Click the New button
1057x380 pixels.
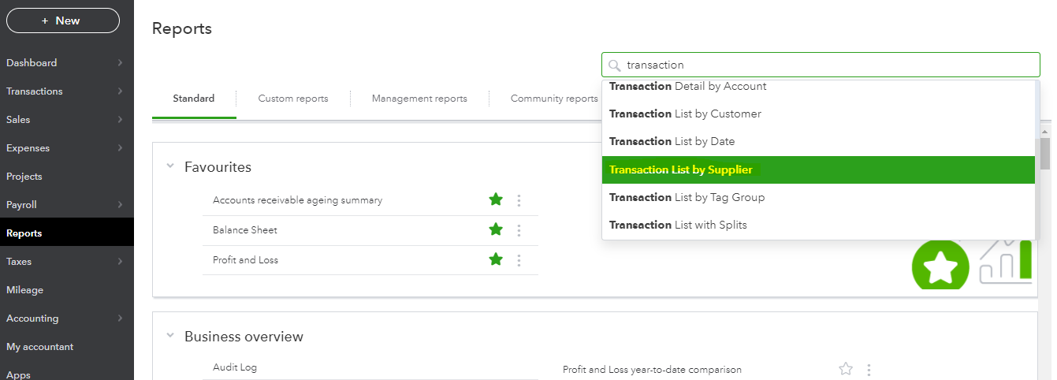tap(63, 20)
